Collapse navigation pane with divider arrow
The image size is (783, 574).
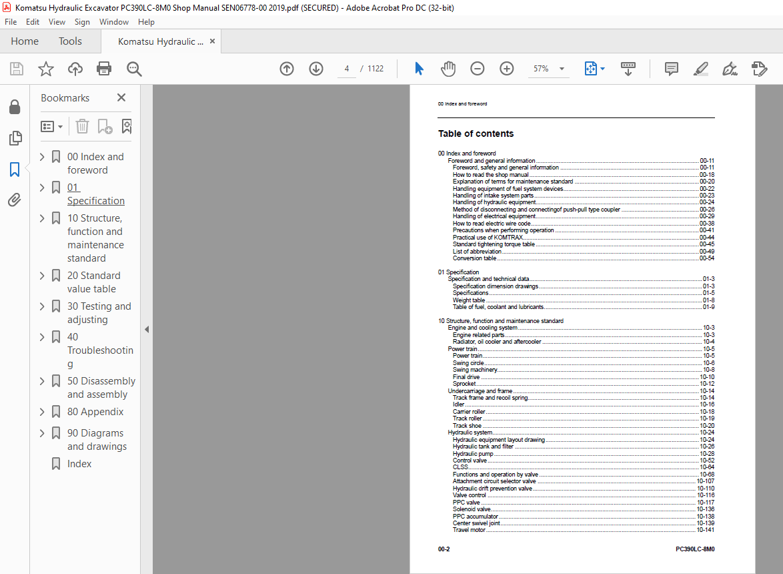147,329
